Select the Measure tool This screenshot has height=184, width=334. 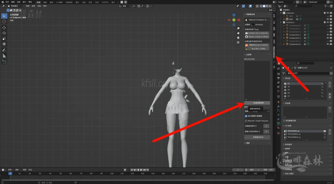[x=4, y=56]
